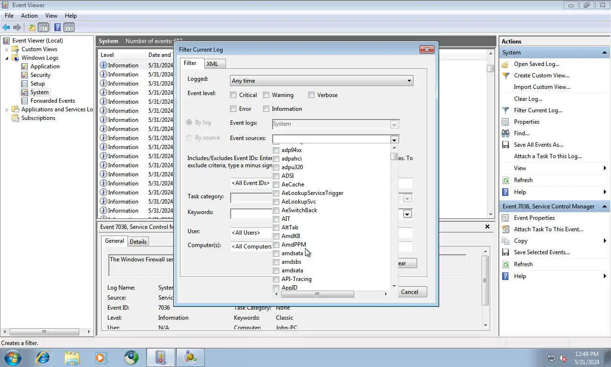The width and height of the screenshot is (611, 367).
Task: Click the Back arrow toolbar icon
Action: click(x=6, y=27)
